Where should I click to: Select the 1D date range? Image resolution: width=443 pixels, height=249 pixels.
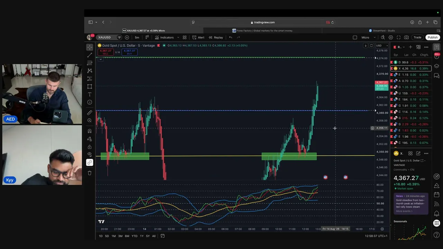click(x=101, y=236)
